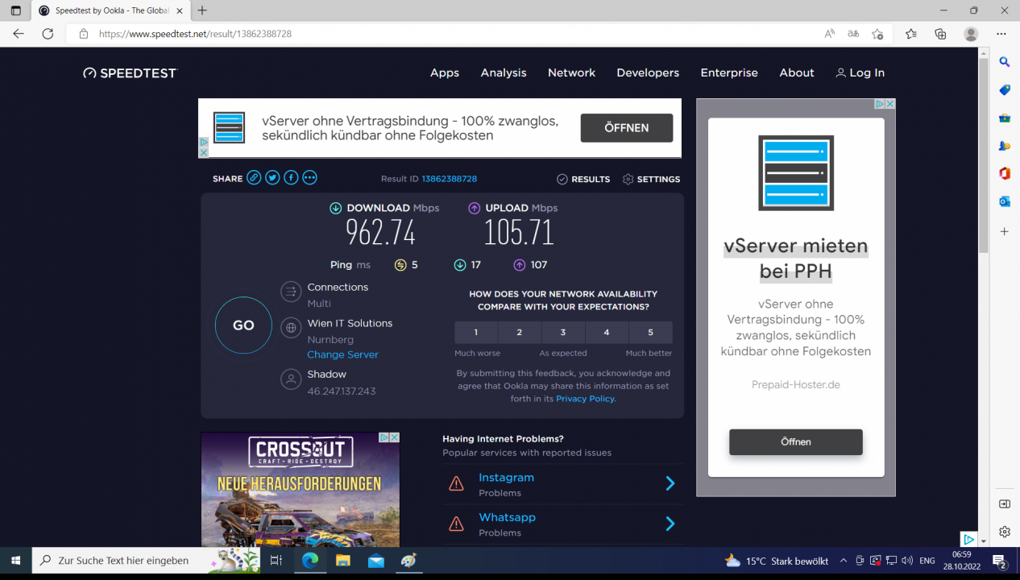Viewport: 1020px width, 580px height.
Task: Rate network availability as 1
Action: pos(476,333)
